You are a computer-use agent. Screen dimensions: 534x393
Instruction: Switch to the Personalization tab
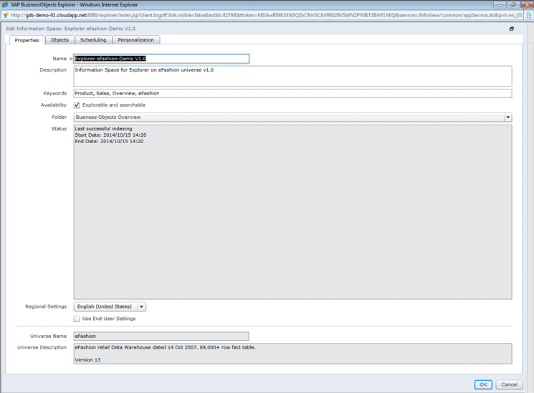pyautogui.click(x=136, y=40)
